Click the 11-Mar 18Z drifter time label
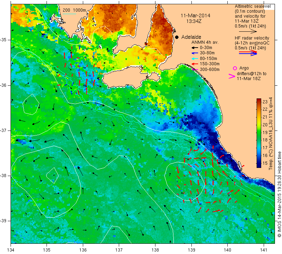The width and height of the screenshot is (282, 254). click(x=249, y=78)
